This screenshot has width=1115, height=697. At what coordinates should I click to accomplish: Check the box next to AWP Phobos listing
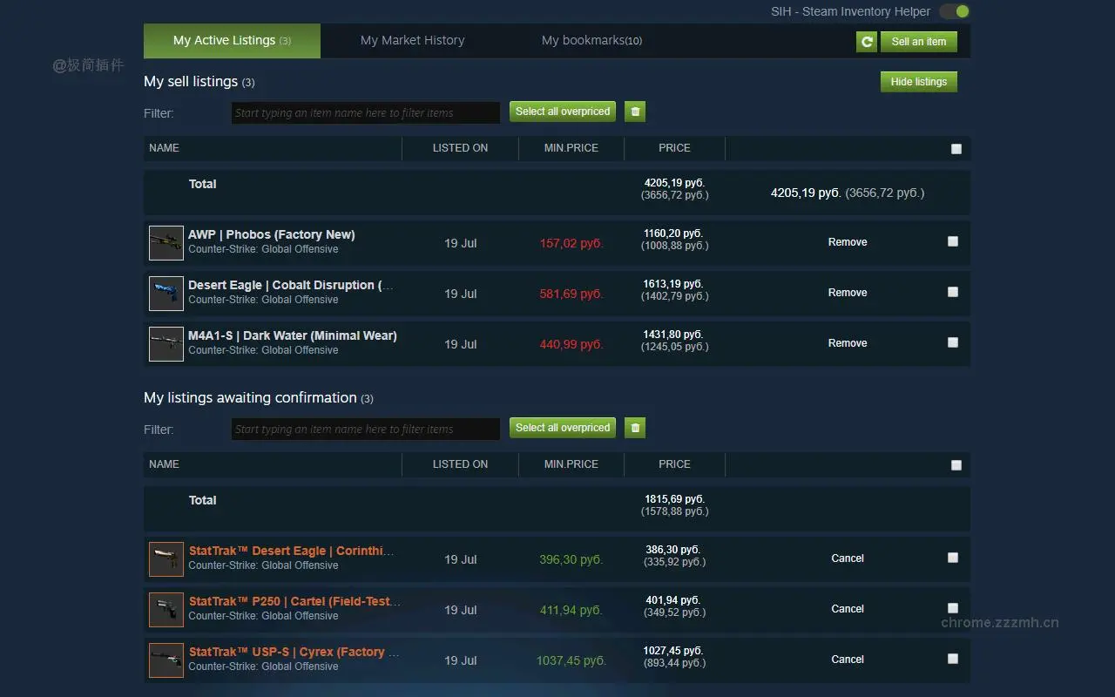point(952,241)
